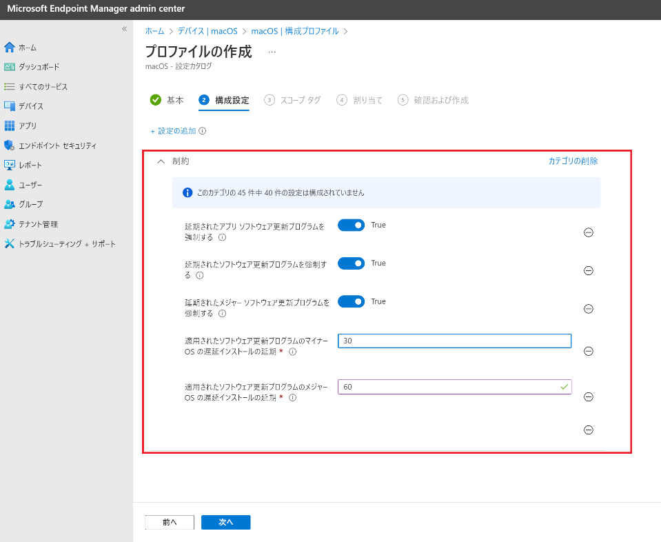Remove the 延期されたアプリ ソフトウェア更新 setting
The image size is (661, 542).
click(x=589, y=232)
